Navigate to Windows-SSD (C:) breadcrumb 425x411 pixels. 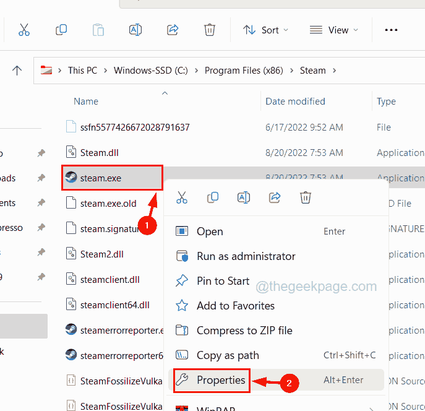pos(151,71)
